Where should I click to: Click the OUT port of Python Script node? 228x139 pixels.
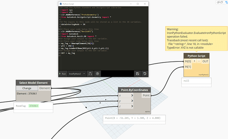coord(205,61)
